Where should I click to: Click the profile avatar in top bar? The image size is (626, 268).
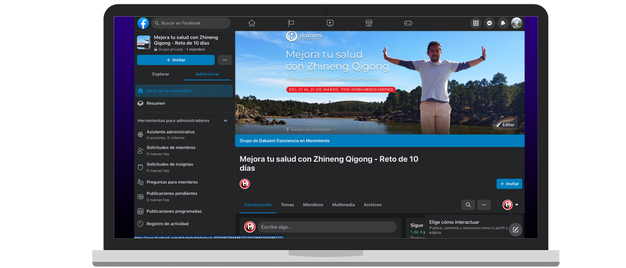click(x=517, y=23)
